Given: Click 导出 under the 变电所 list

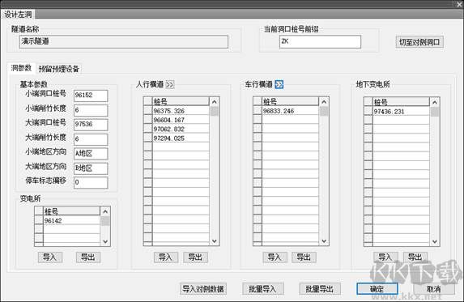Looking at the screenshot, I should tap(88, 257).
